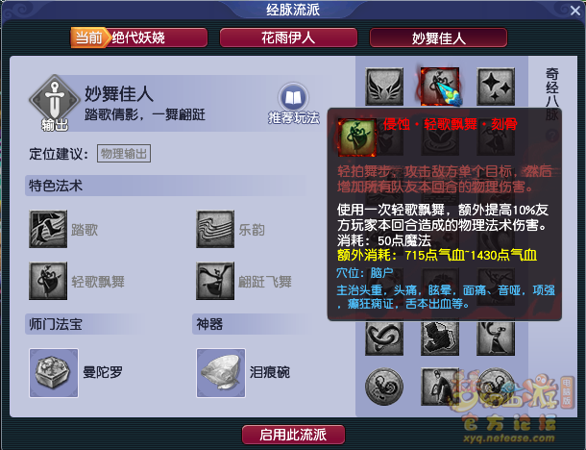Click the four-star sparkle meridian node
Viewport: 586px width, 450px height.
[x=496, y=87]
